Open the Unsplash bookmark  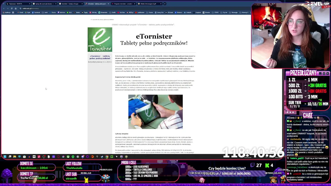(197, 12)
